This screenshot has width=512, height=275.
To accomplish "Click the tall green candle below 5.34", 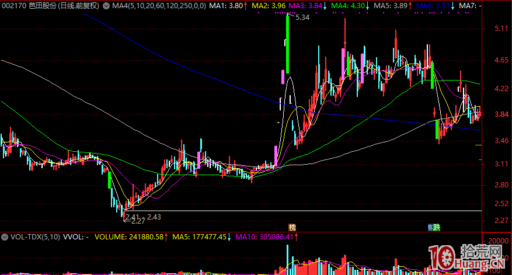I will click(x=287, y=44).
